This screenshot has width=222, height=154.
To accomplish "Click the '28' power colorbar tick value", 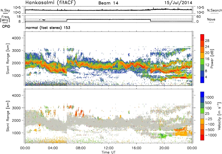I will coord(207,41).
